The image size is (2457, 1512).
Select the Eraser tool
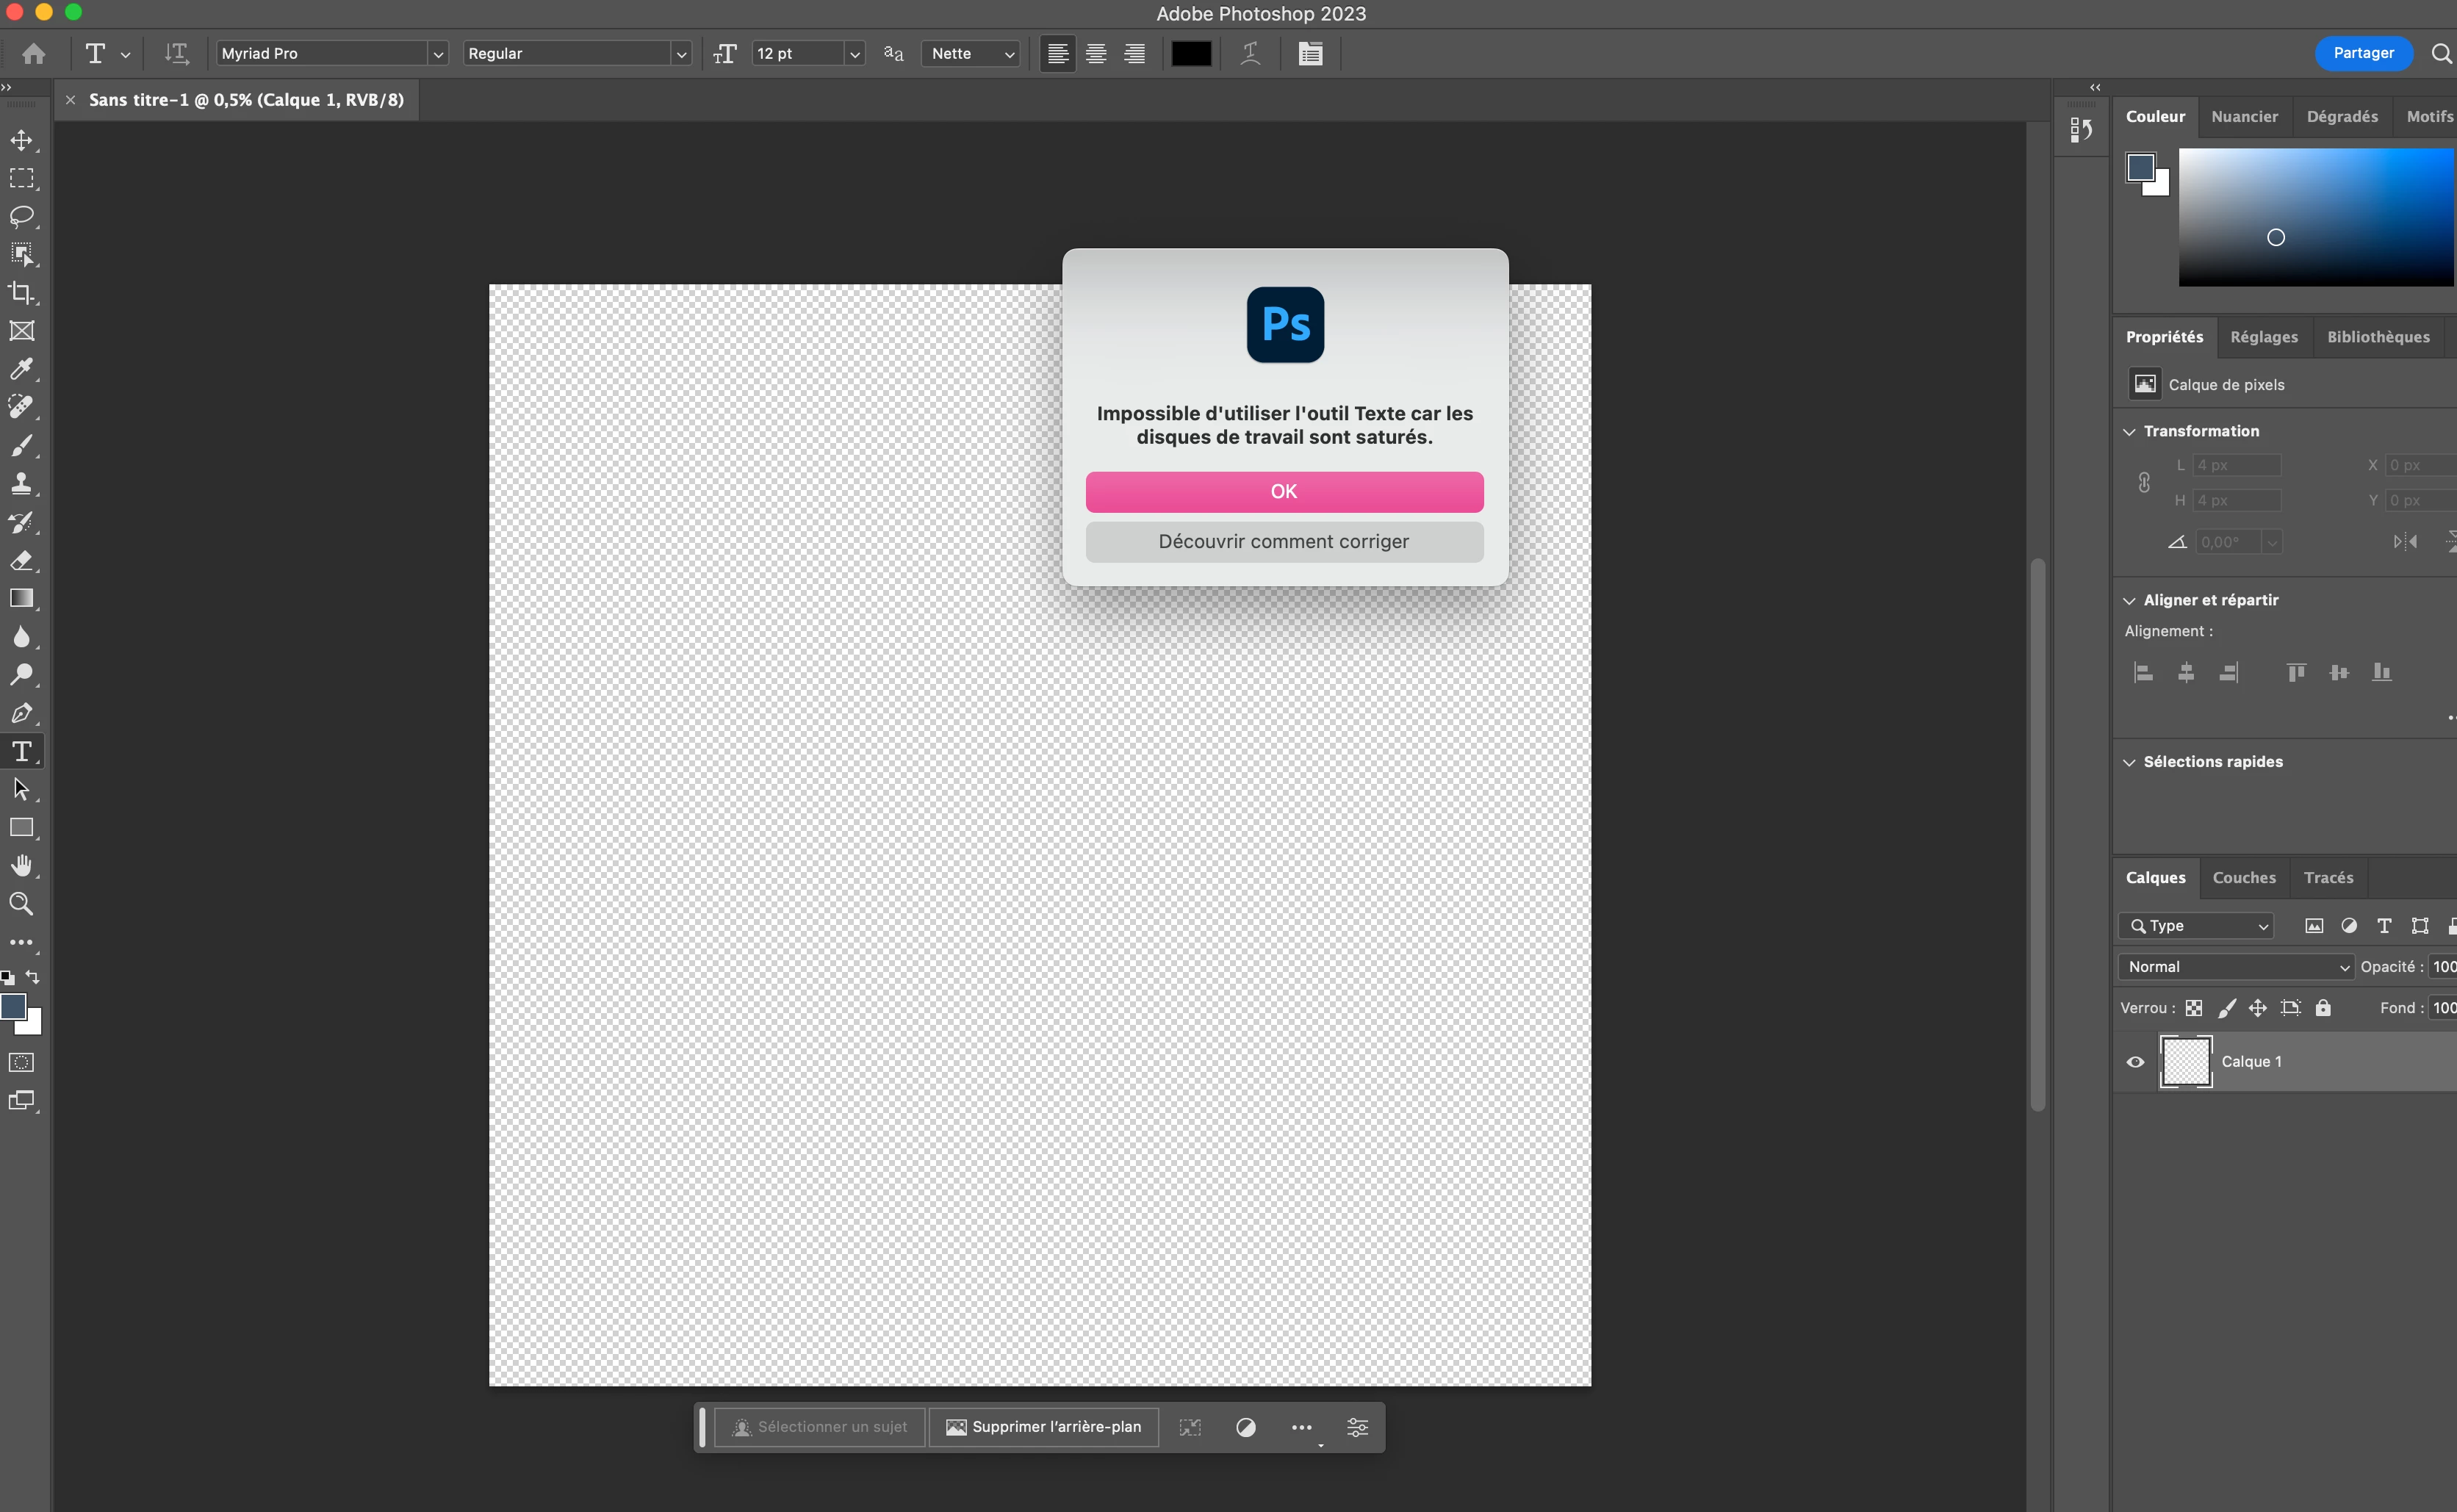click(x=21, y=561)
